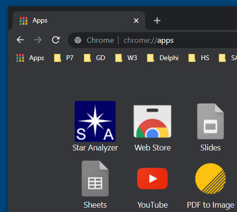Open the P7 bookmark folder
This screenshot has width=237, height=212.
pos(64,58)
